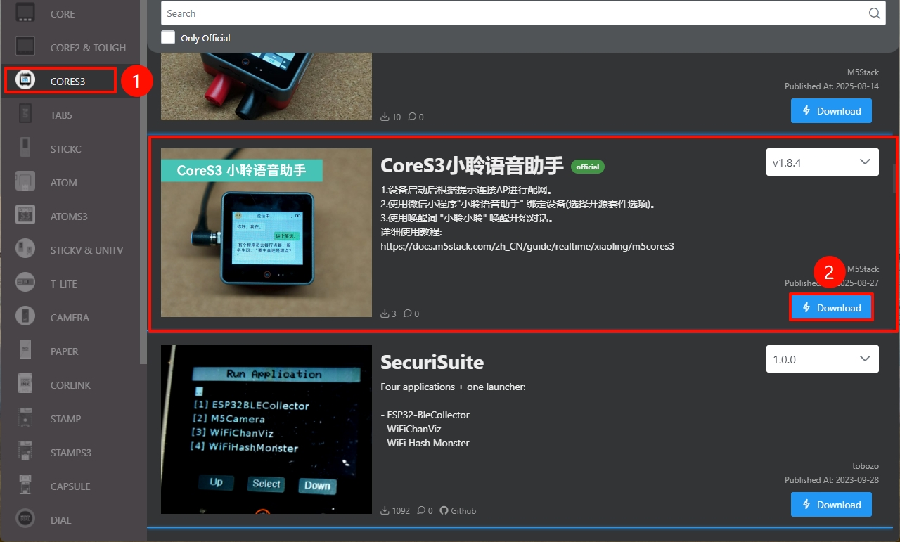Click the 'Four applications + one launcher' text

coord(453,387)
